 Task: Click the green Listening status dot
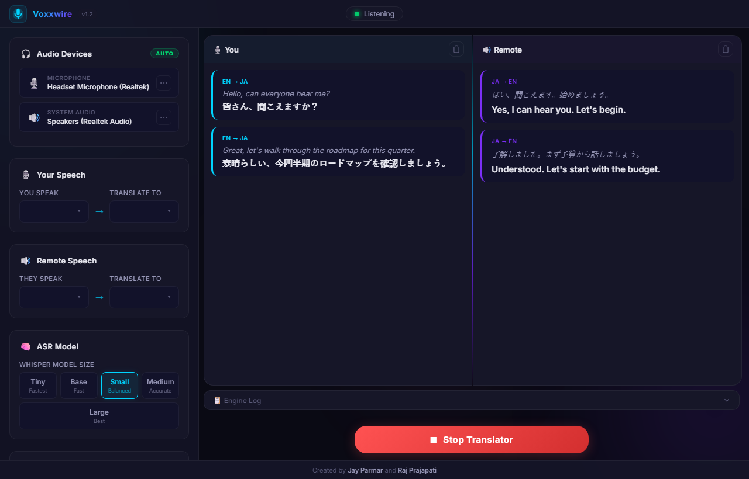(357, 14)
